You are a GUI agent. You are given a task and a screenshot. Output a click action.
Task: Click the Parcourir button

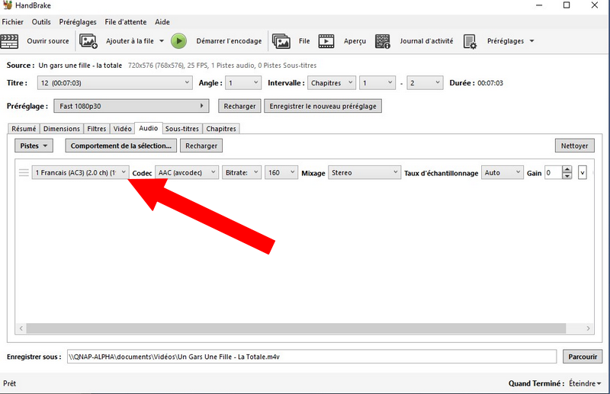click(583, 357)
